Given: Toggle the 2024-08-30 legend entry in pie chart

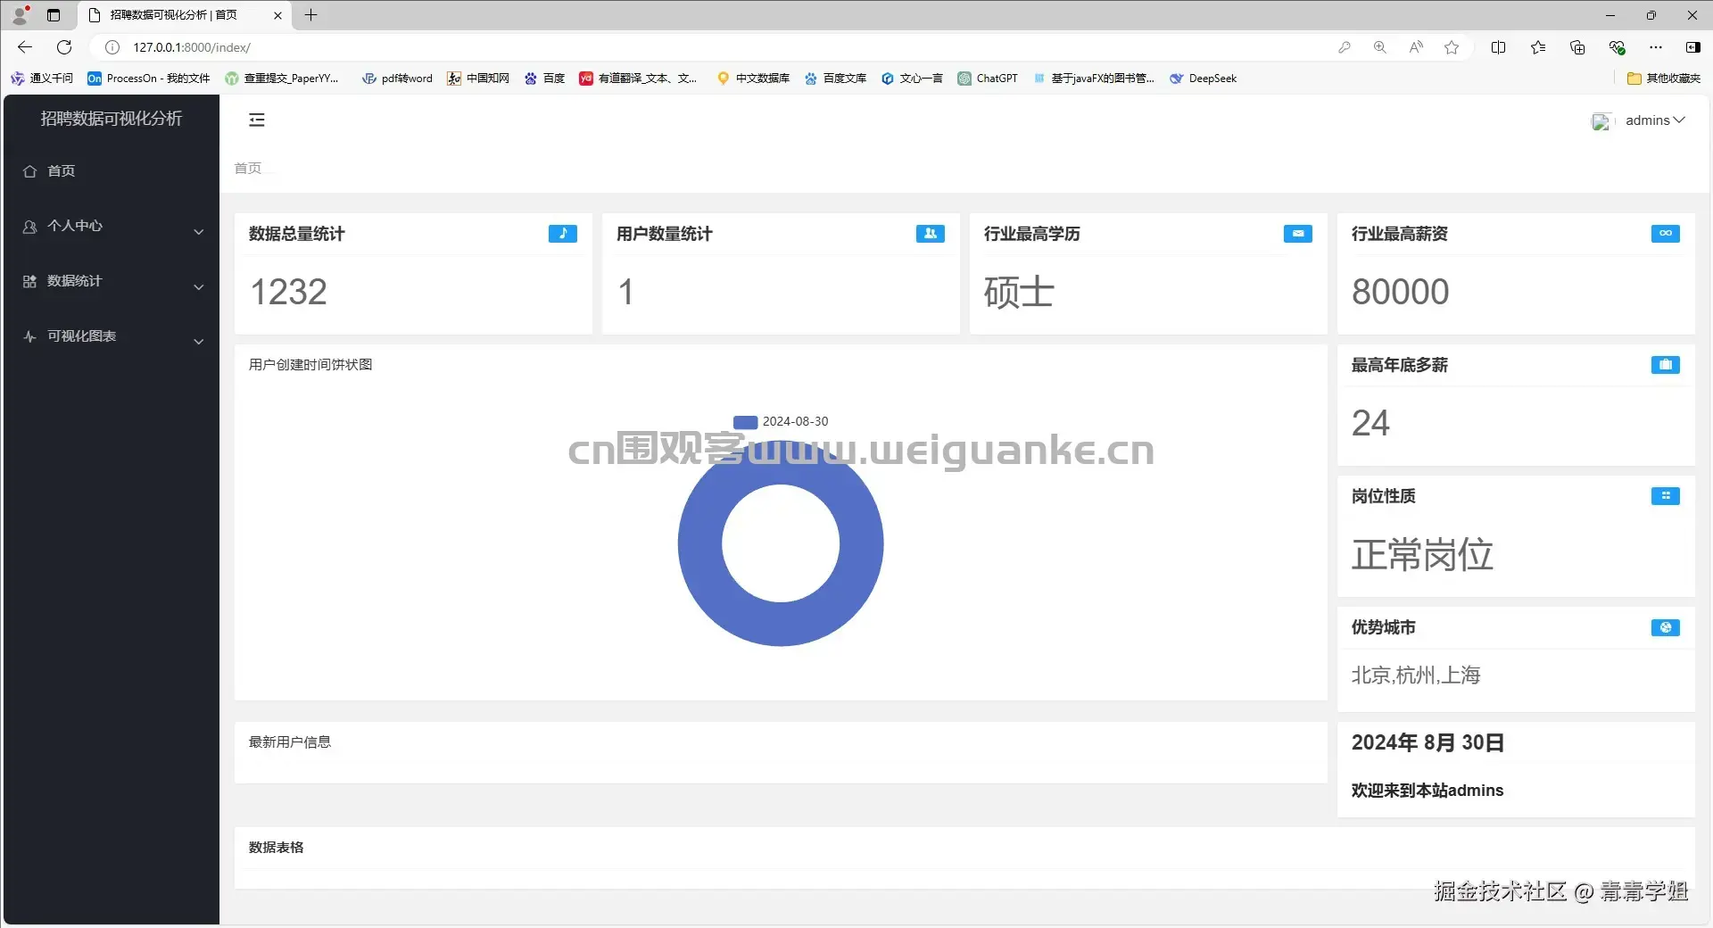Looking at the screenshot, I should coord(781,422).
